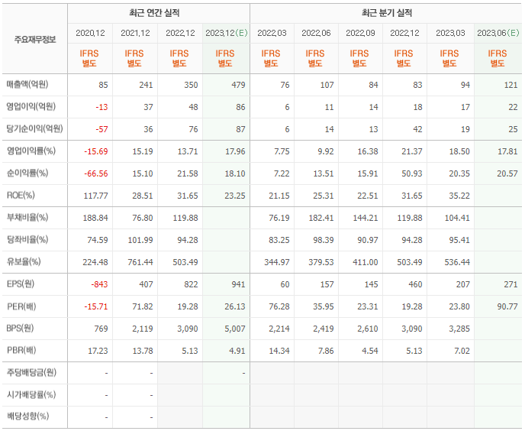The image size is (525, 431).
Task: Click the quarterly net margin 50.93
Action: pos(412,173)
